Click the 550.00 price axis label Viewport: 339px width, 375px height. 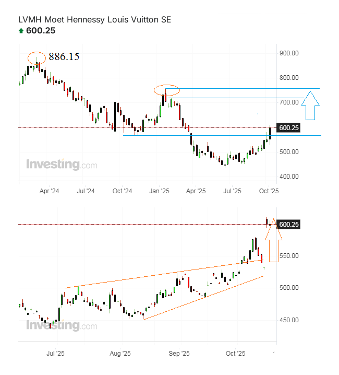[x=289, y=256]
